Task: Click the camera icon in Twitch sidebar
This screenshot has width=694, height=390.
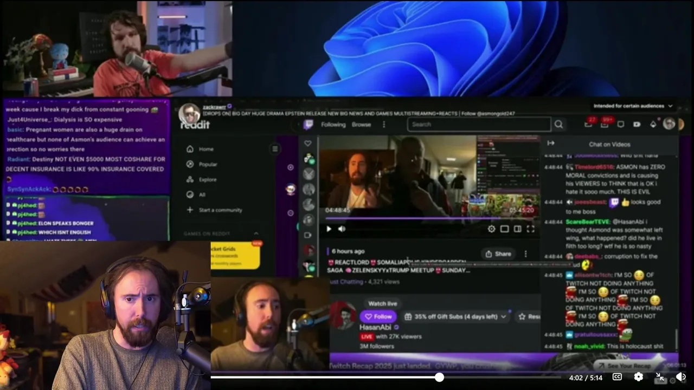Action: pos(308,235)
